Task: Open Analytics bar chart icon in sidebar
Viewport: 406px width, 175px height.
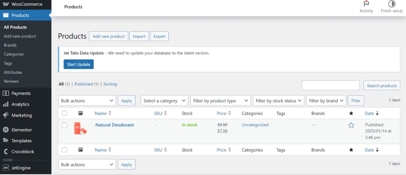Action: click(6, 104)
